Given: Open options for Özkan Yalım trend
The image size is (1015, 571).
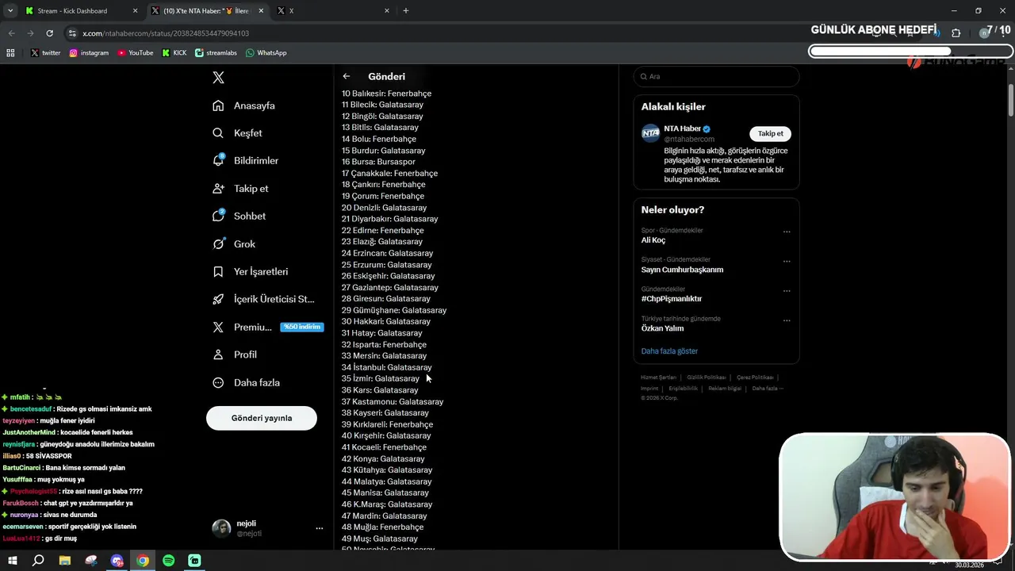Looking at the screenshot, I should (787, 320).
